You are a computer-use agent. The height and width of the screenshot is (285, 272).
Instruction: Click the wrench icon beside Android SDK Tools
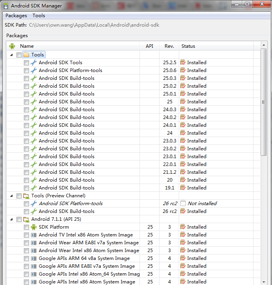[34, 63]
